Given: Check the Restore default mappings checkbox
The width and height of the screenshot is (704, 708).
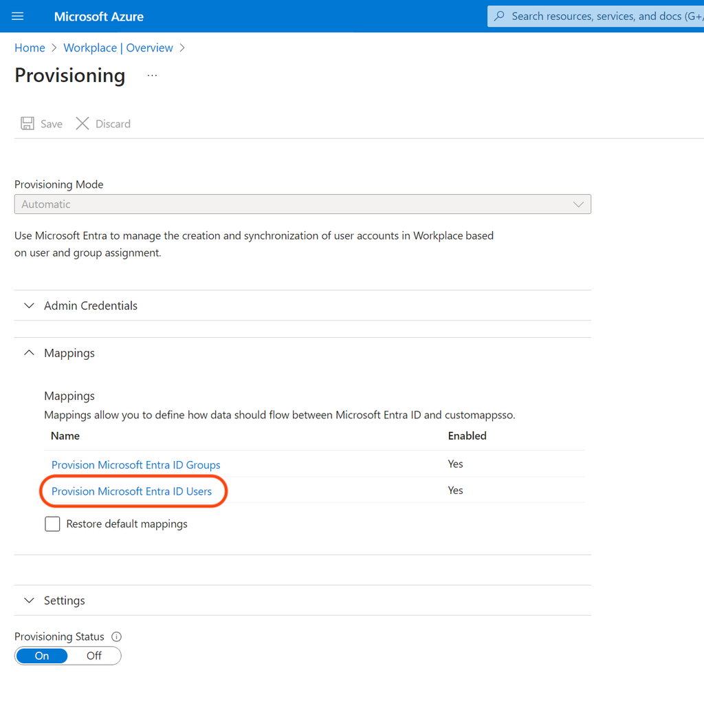Looking at the screenshot, I should (52, 524).
